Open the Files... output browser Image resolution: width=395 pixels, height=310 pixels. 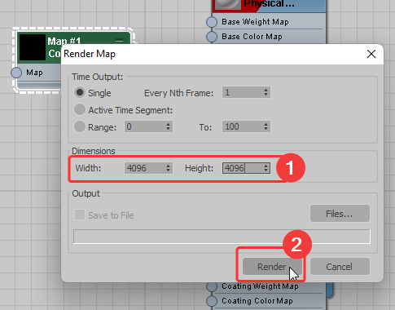pos(340,214)
